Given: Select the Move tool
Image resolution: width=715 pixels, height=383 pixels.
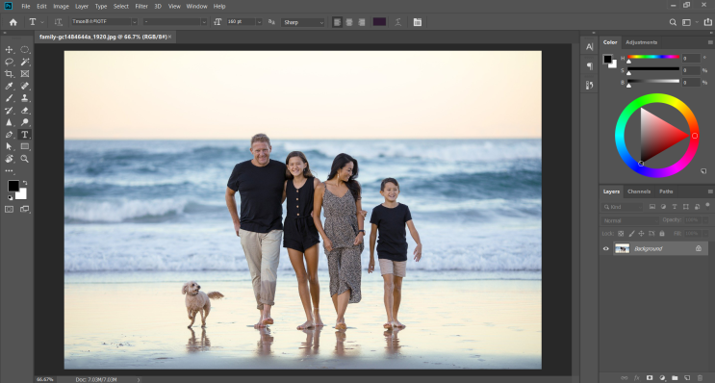Looking at the screenshot, I should (9, 50).
